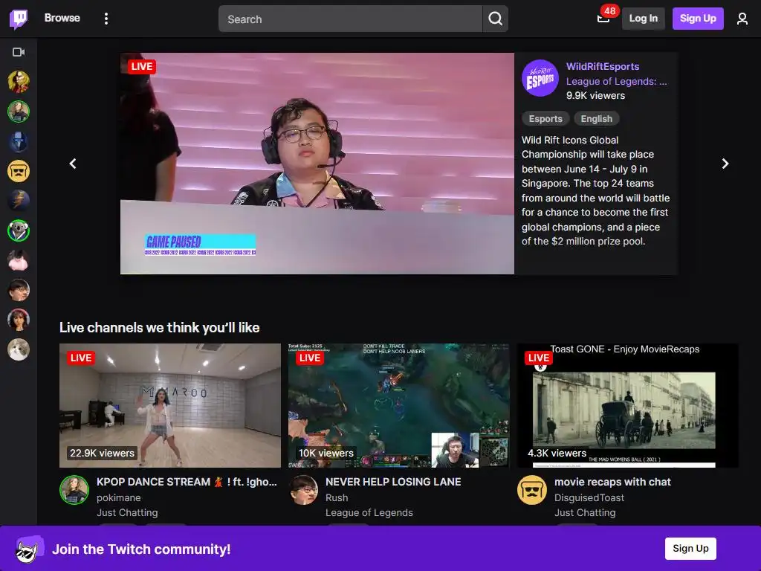Open the League of Legends: ... category link

tap(616, 82)
